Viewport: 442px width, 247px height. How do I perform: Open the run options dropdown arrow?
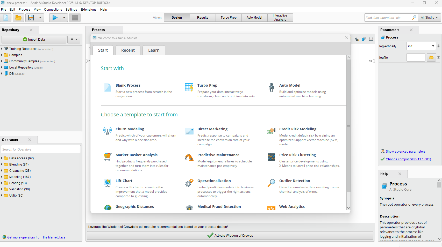[64, 18]
